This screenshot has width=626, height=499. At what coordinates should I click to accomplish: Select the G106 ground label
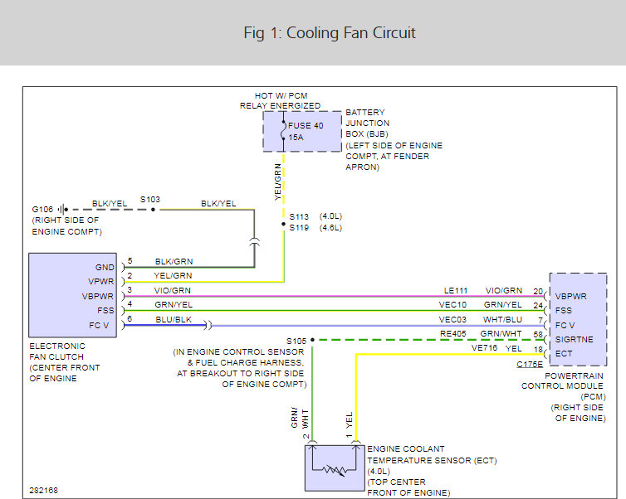click(x=42, y=209)
